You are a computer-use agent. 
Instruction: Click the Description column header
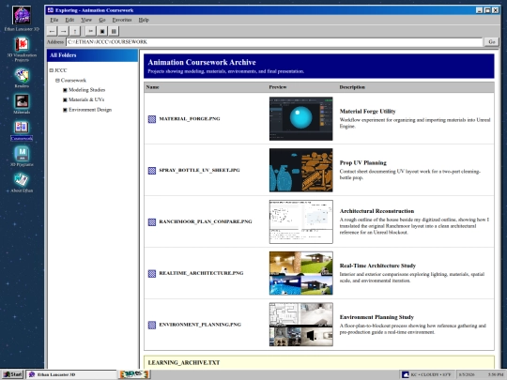point(352,87)
